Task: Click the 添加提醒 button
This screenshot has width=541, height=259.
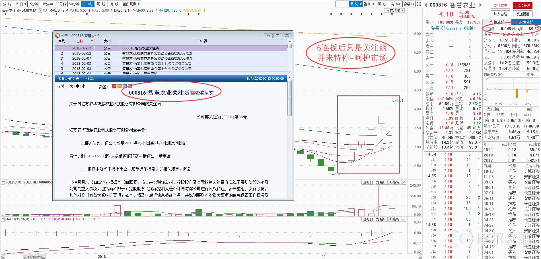Action: (x=523, y=14)
